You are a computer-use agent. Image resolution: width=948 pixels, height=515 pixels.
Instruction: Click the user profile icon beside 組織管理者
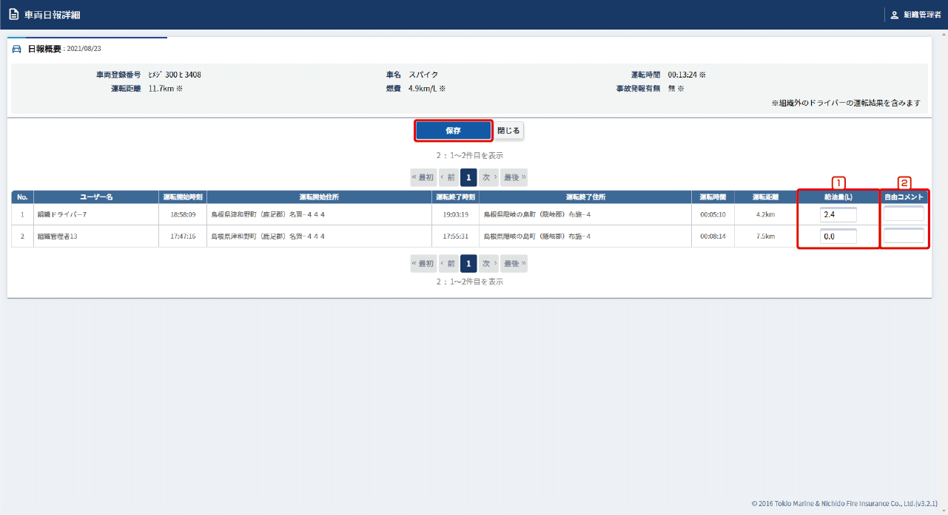(x=894, y=14)
